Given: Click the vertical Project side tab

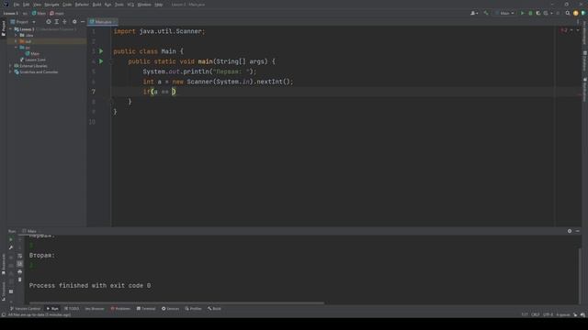Looking at the screenshot, I should tap(4, 28).
